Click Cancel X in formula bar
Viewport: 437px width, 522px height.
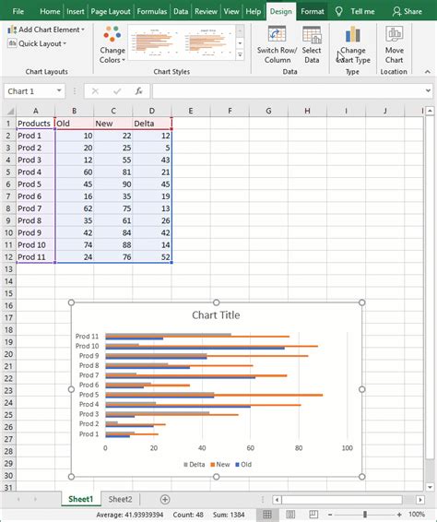coord(95,91)
